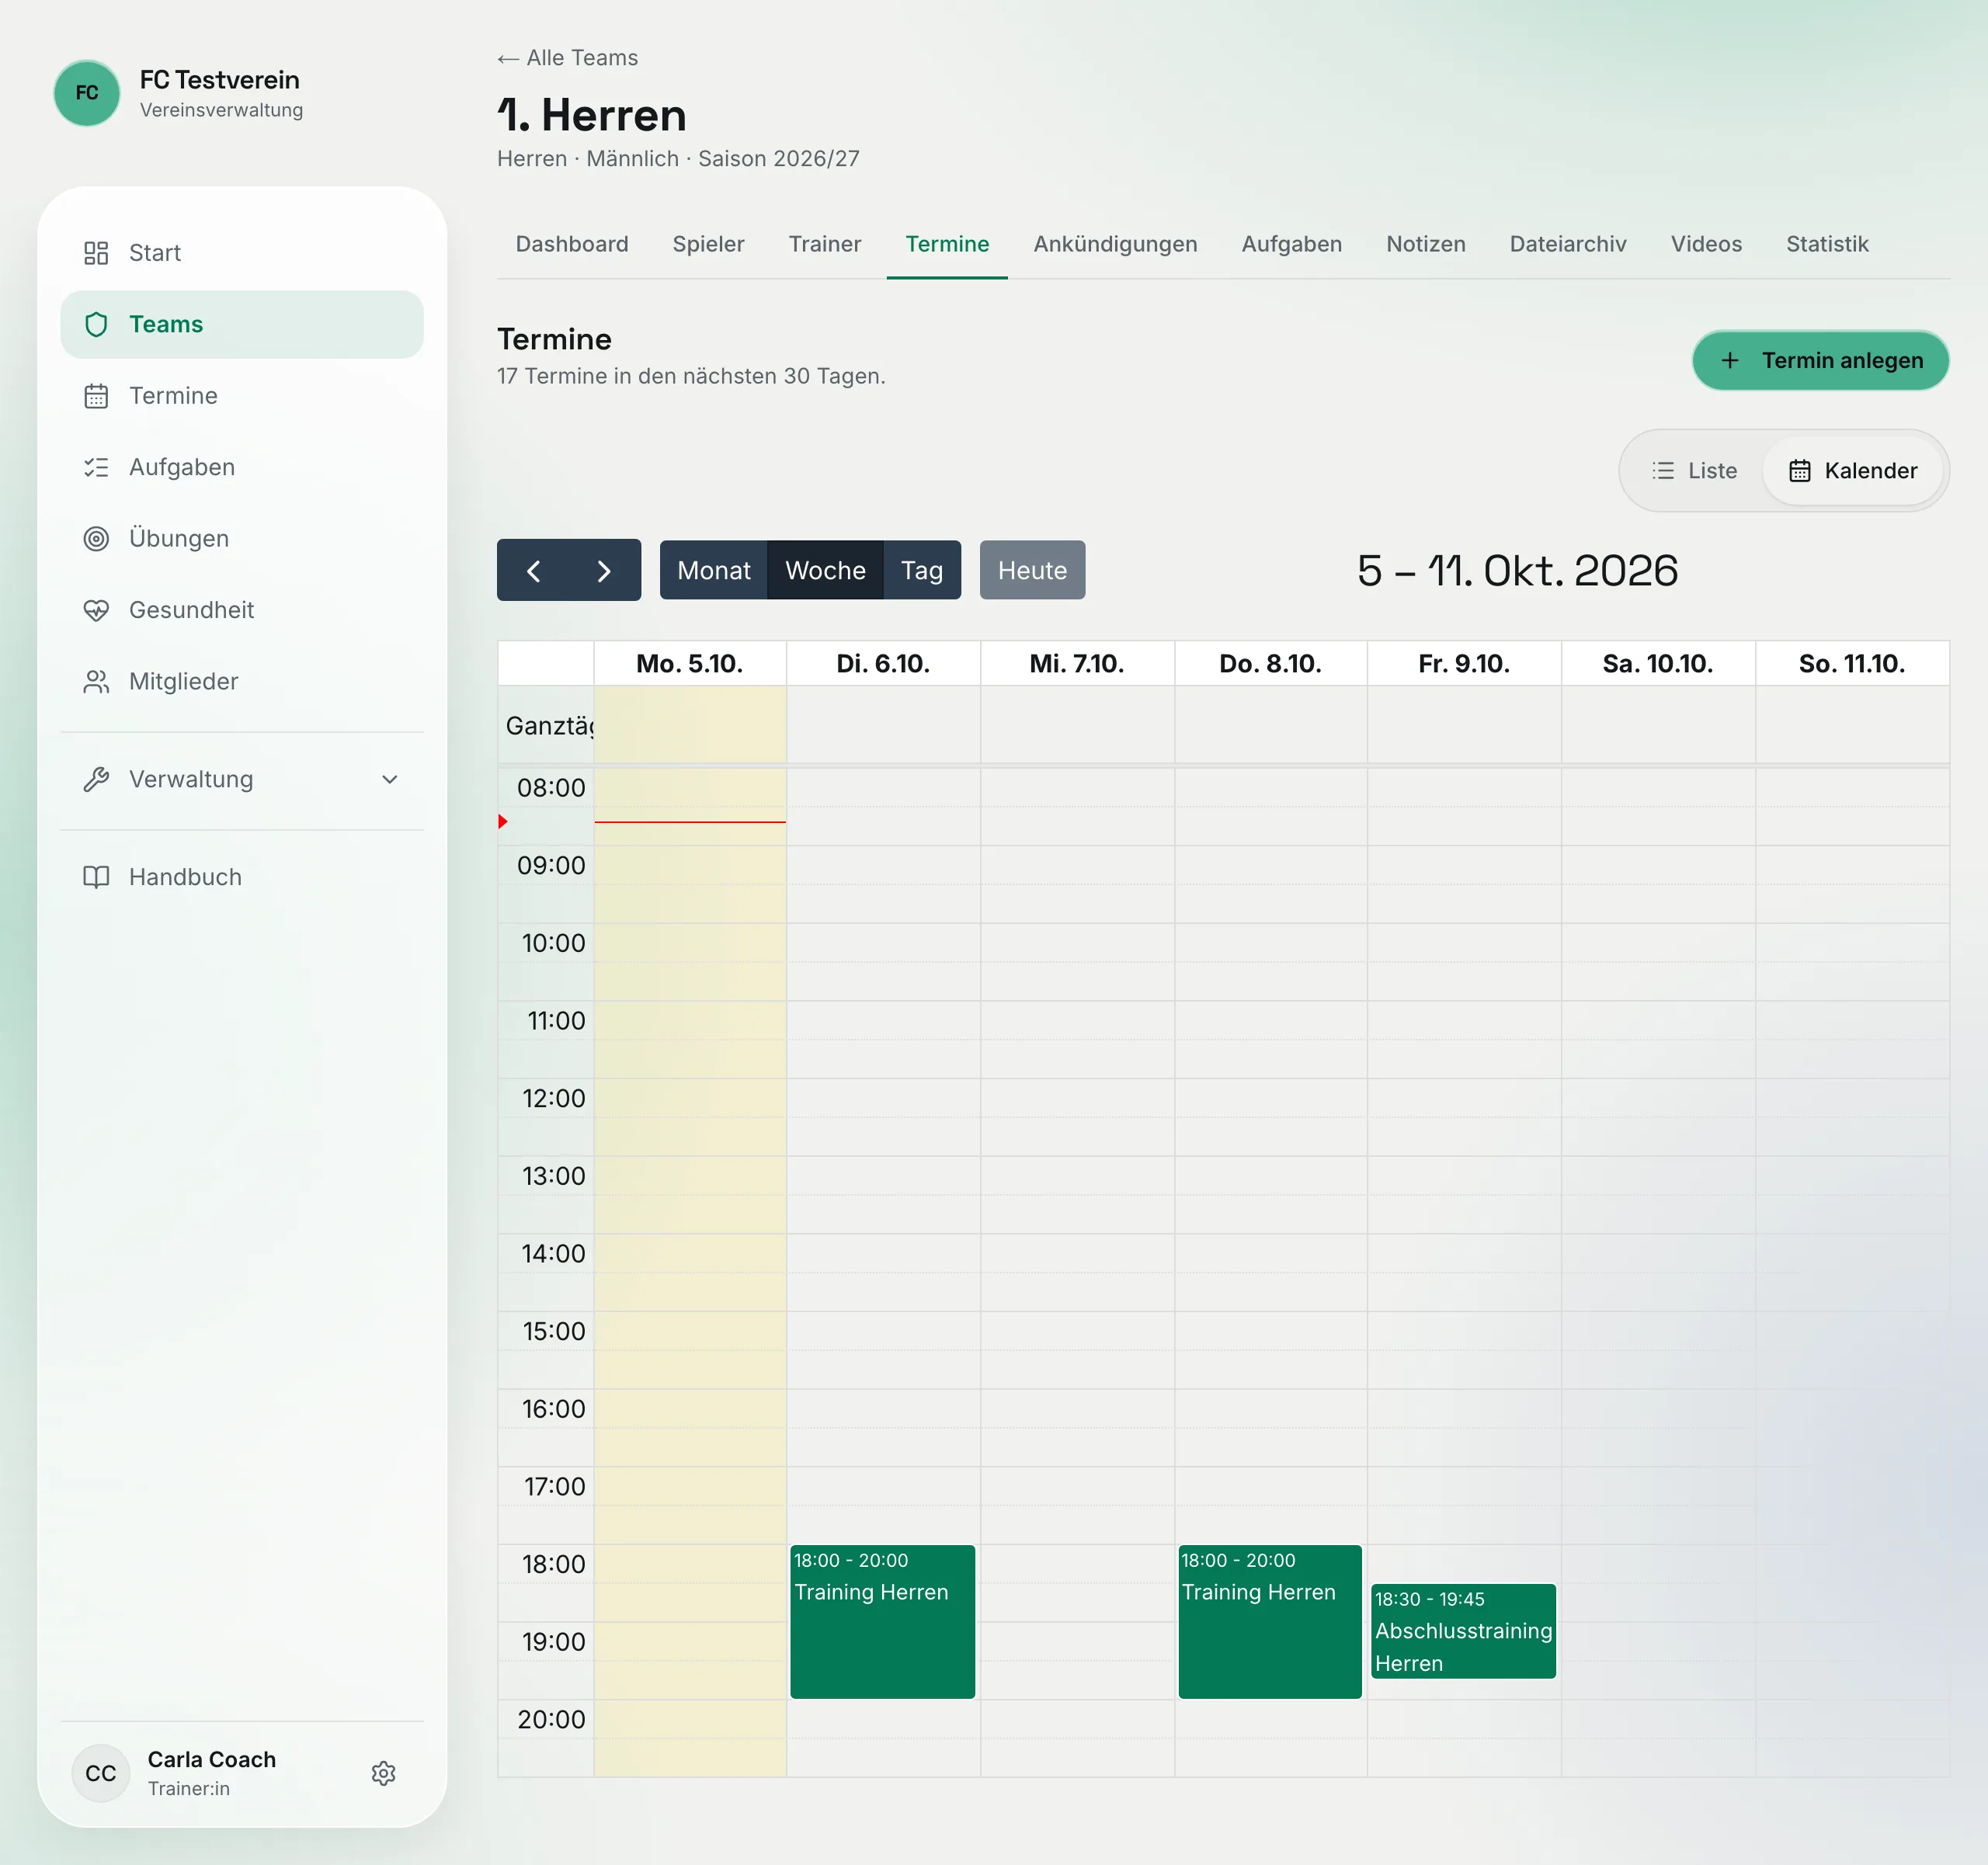The height and width of the screenshot is (1865, 1988).
Task: Select Tag calendar view
Action: coord(922,571)
